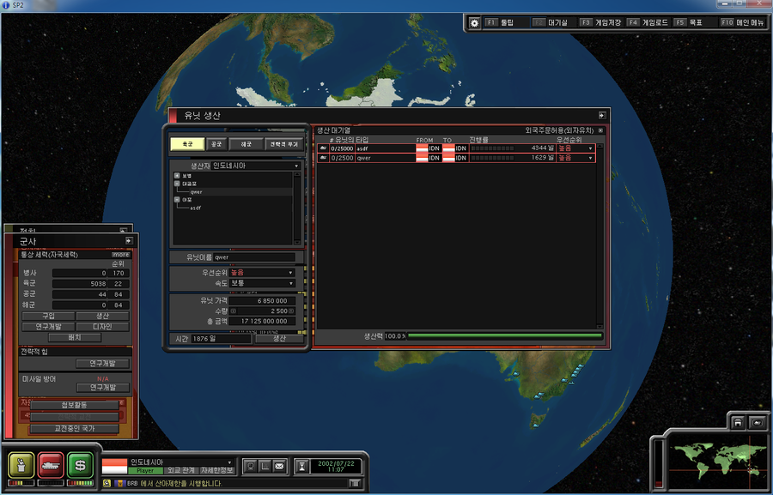Click the hourglass game speed icon
The image size is (773, 495).
302,466
